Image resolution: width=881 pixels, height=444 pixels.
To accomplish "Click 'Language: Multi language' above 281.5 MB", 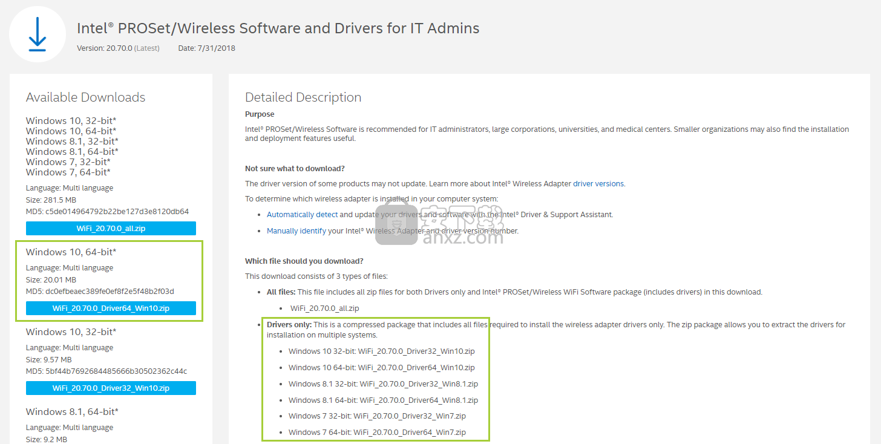I will pos(70,188).
